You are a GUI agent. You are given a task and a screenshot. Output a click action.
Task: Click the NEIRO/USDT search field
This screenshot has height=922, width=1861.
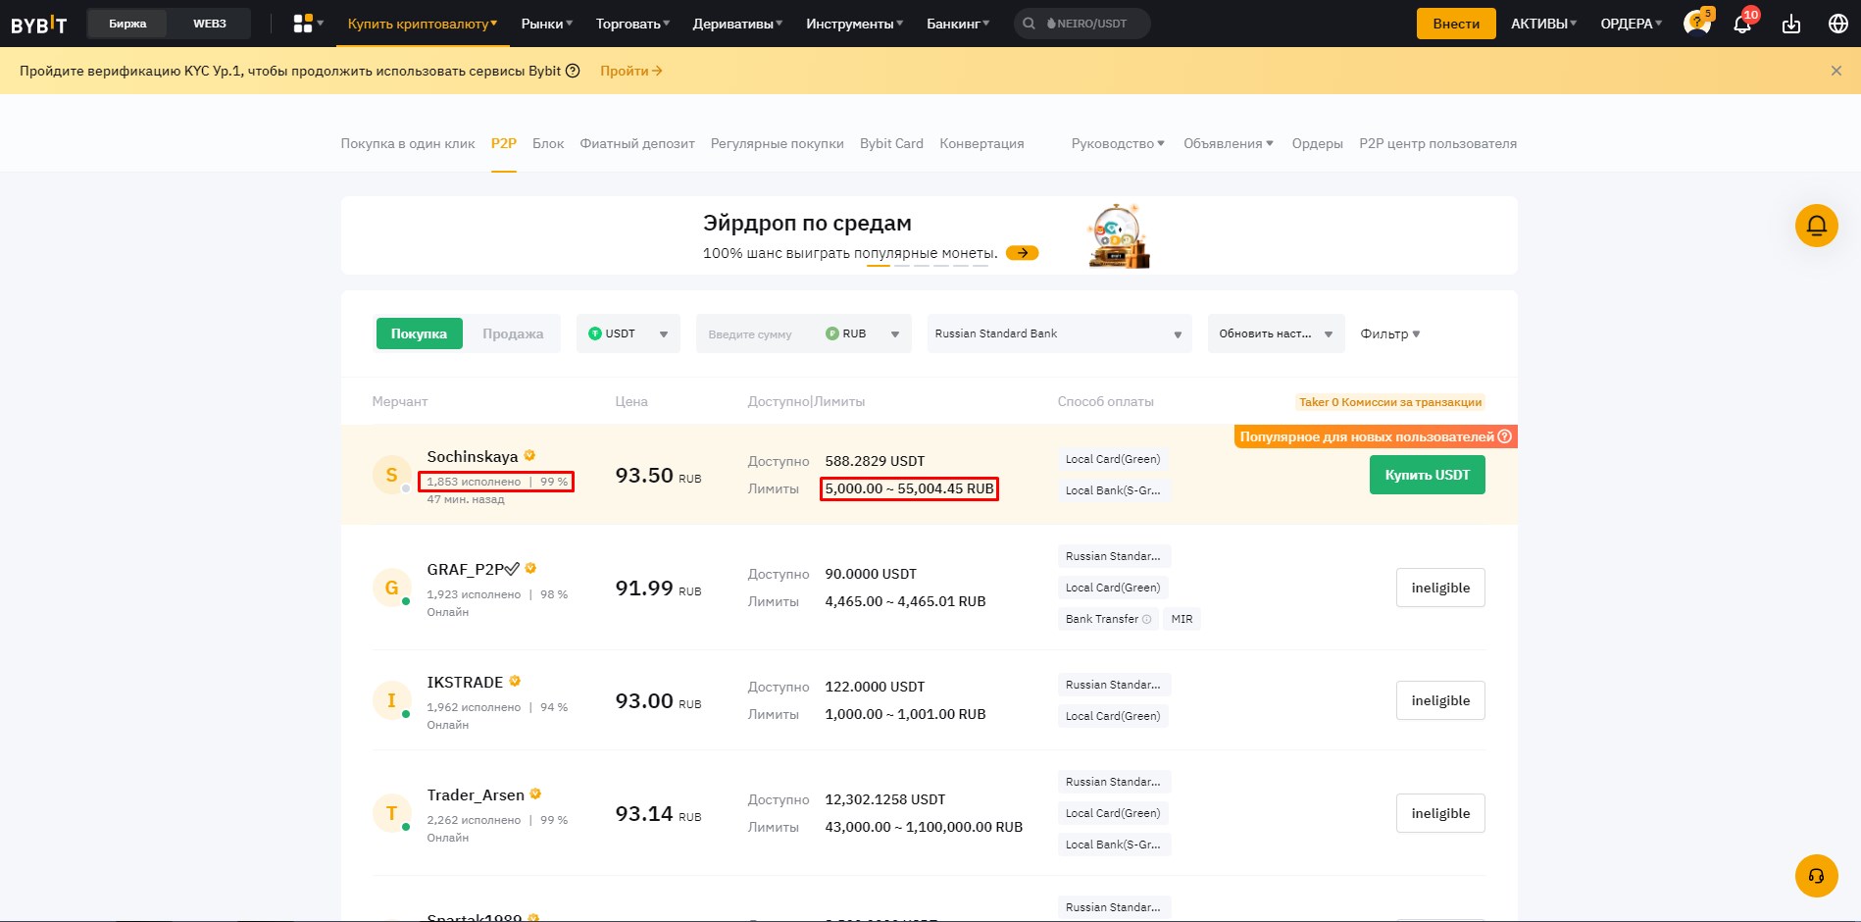[1082, 24]
